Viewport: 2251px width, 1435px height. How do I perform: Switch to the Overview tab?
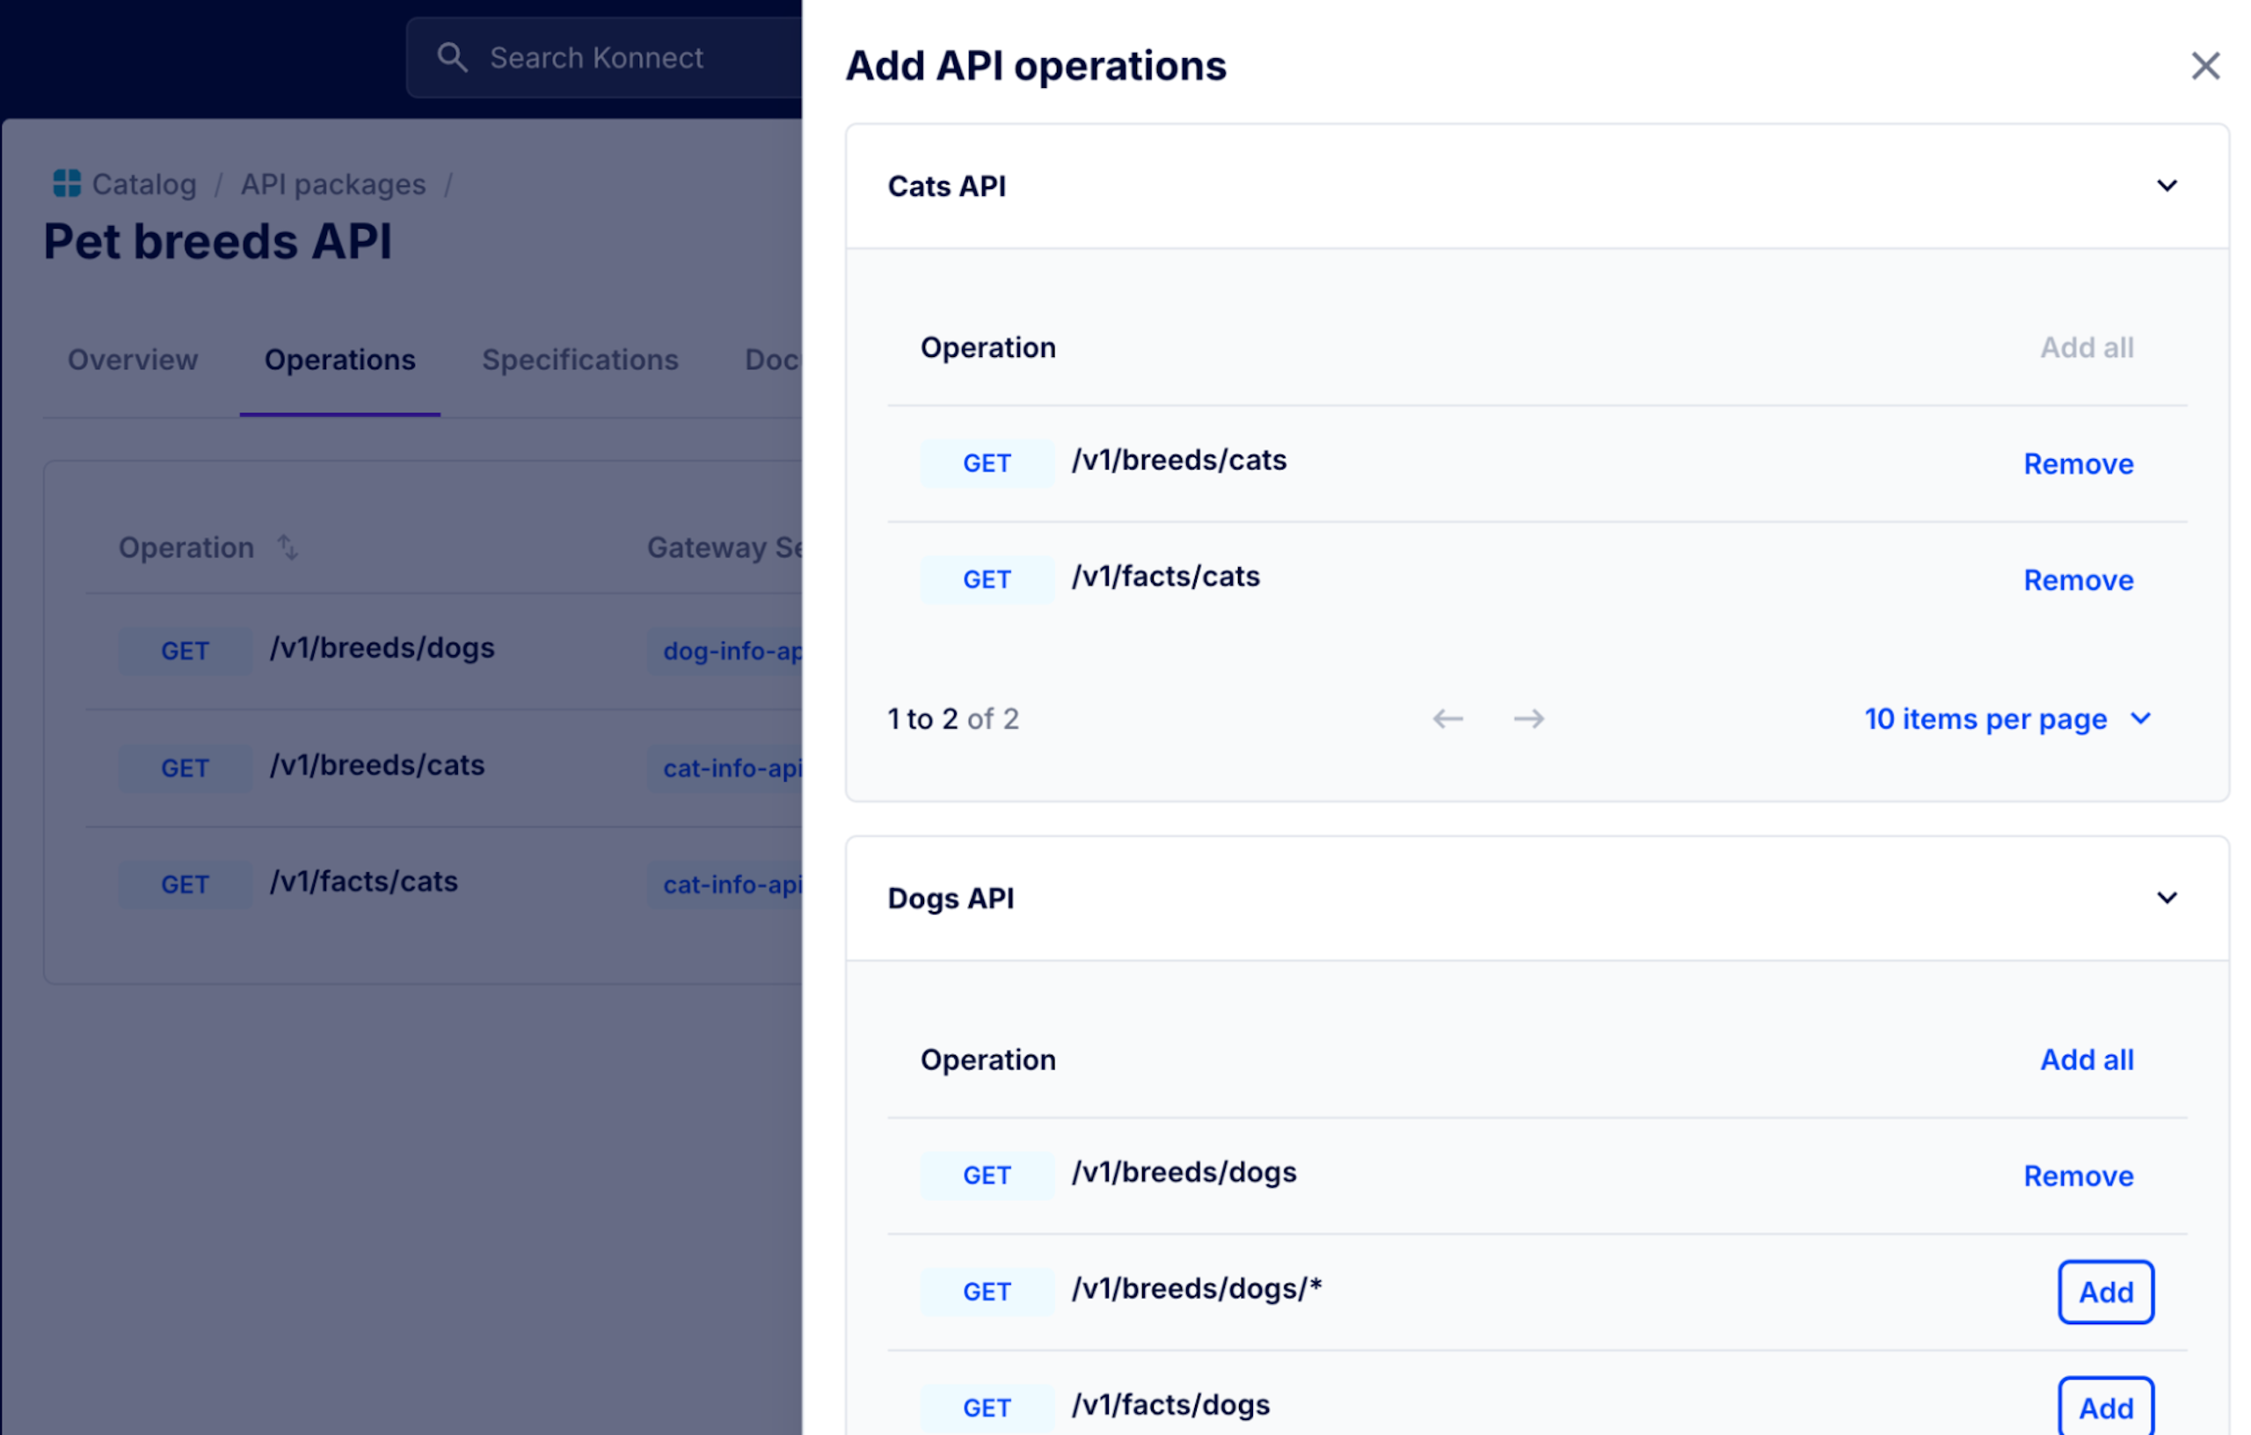click(x=133, y=360)
